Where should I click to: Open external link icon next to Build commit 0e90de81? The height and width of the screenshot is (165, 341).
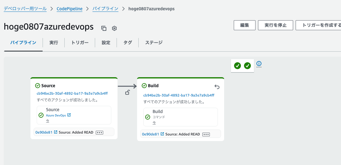click(x=162, y=134)
